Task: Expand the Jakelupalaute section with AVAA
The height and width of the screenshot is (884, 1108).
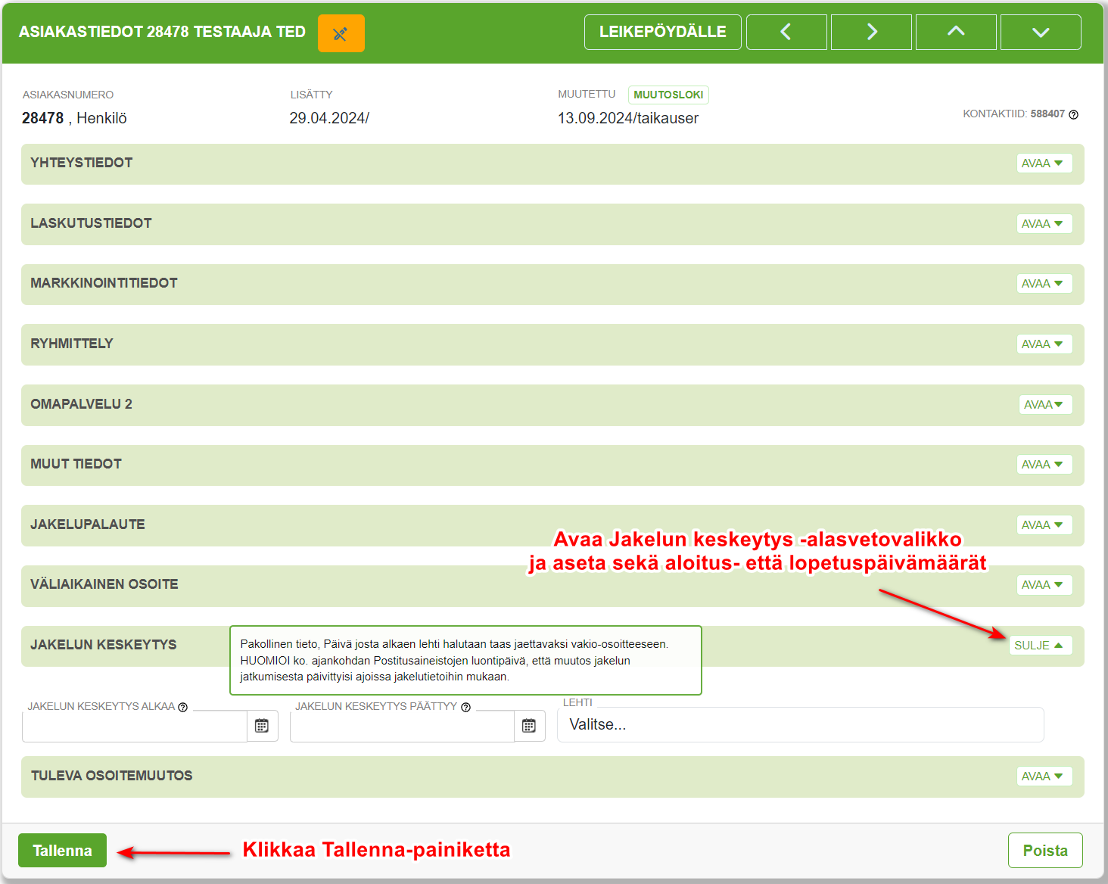Action: (x=1044, y=525)
